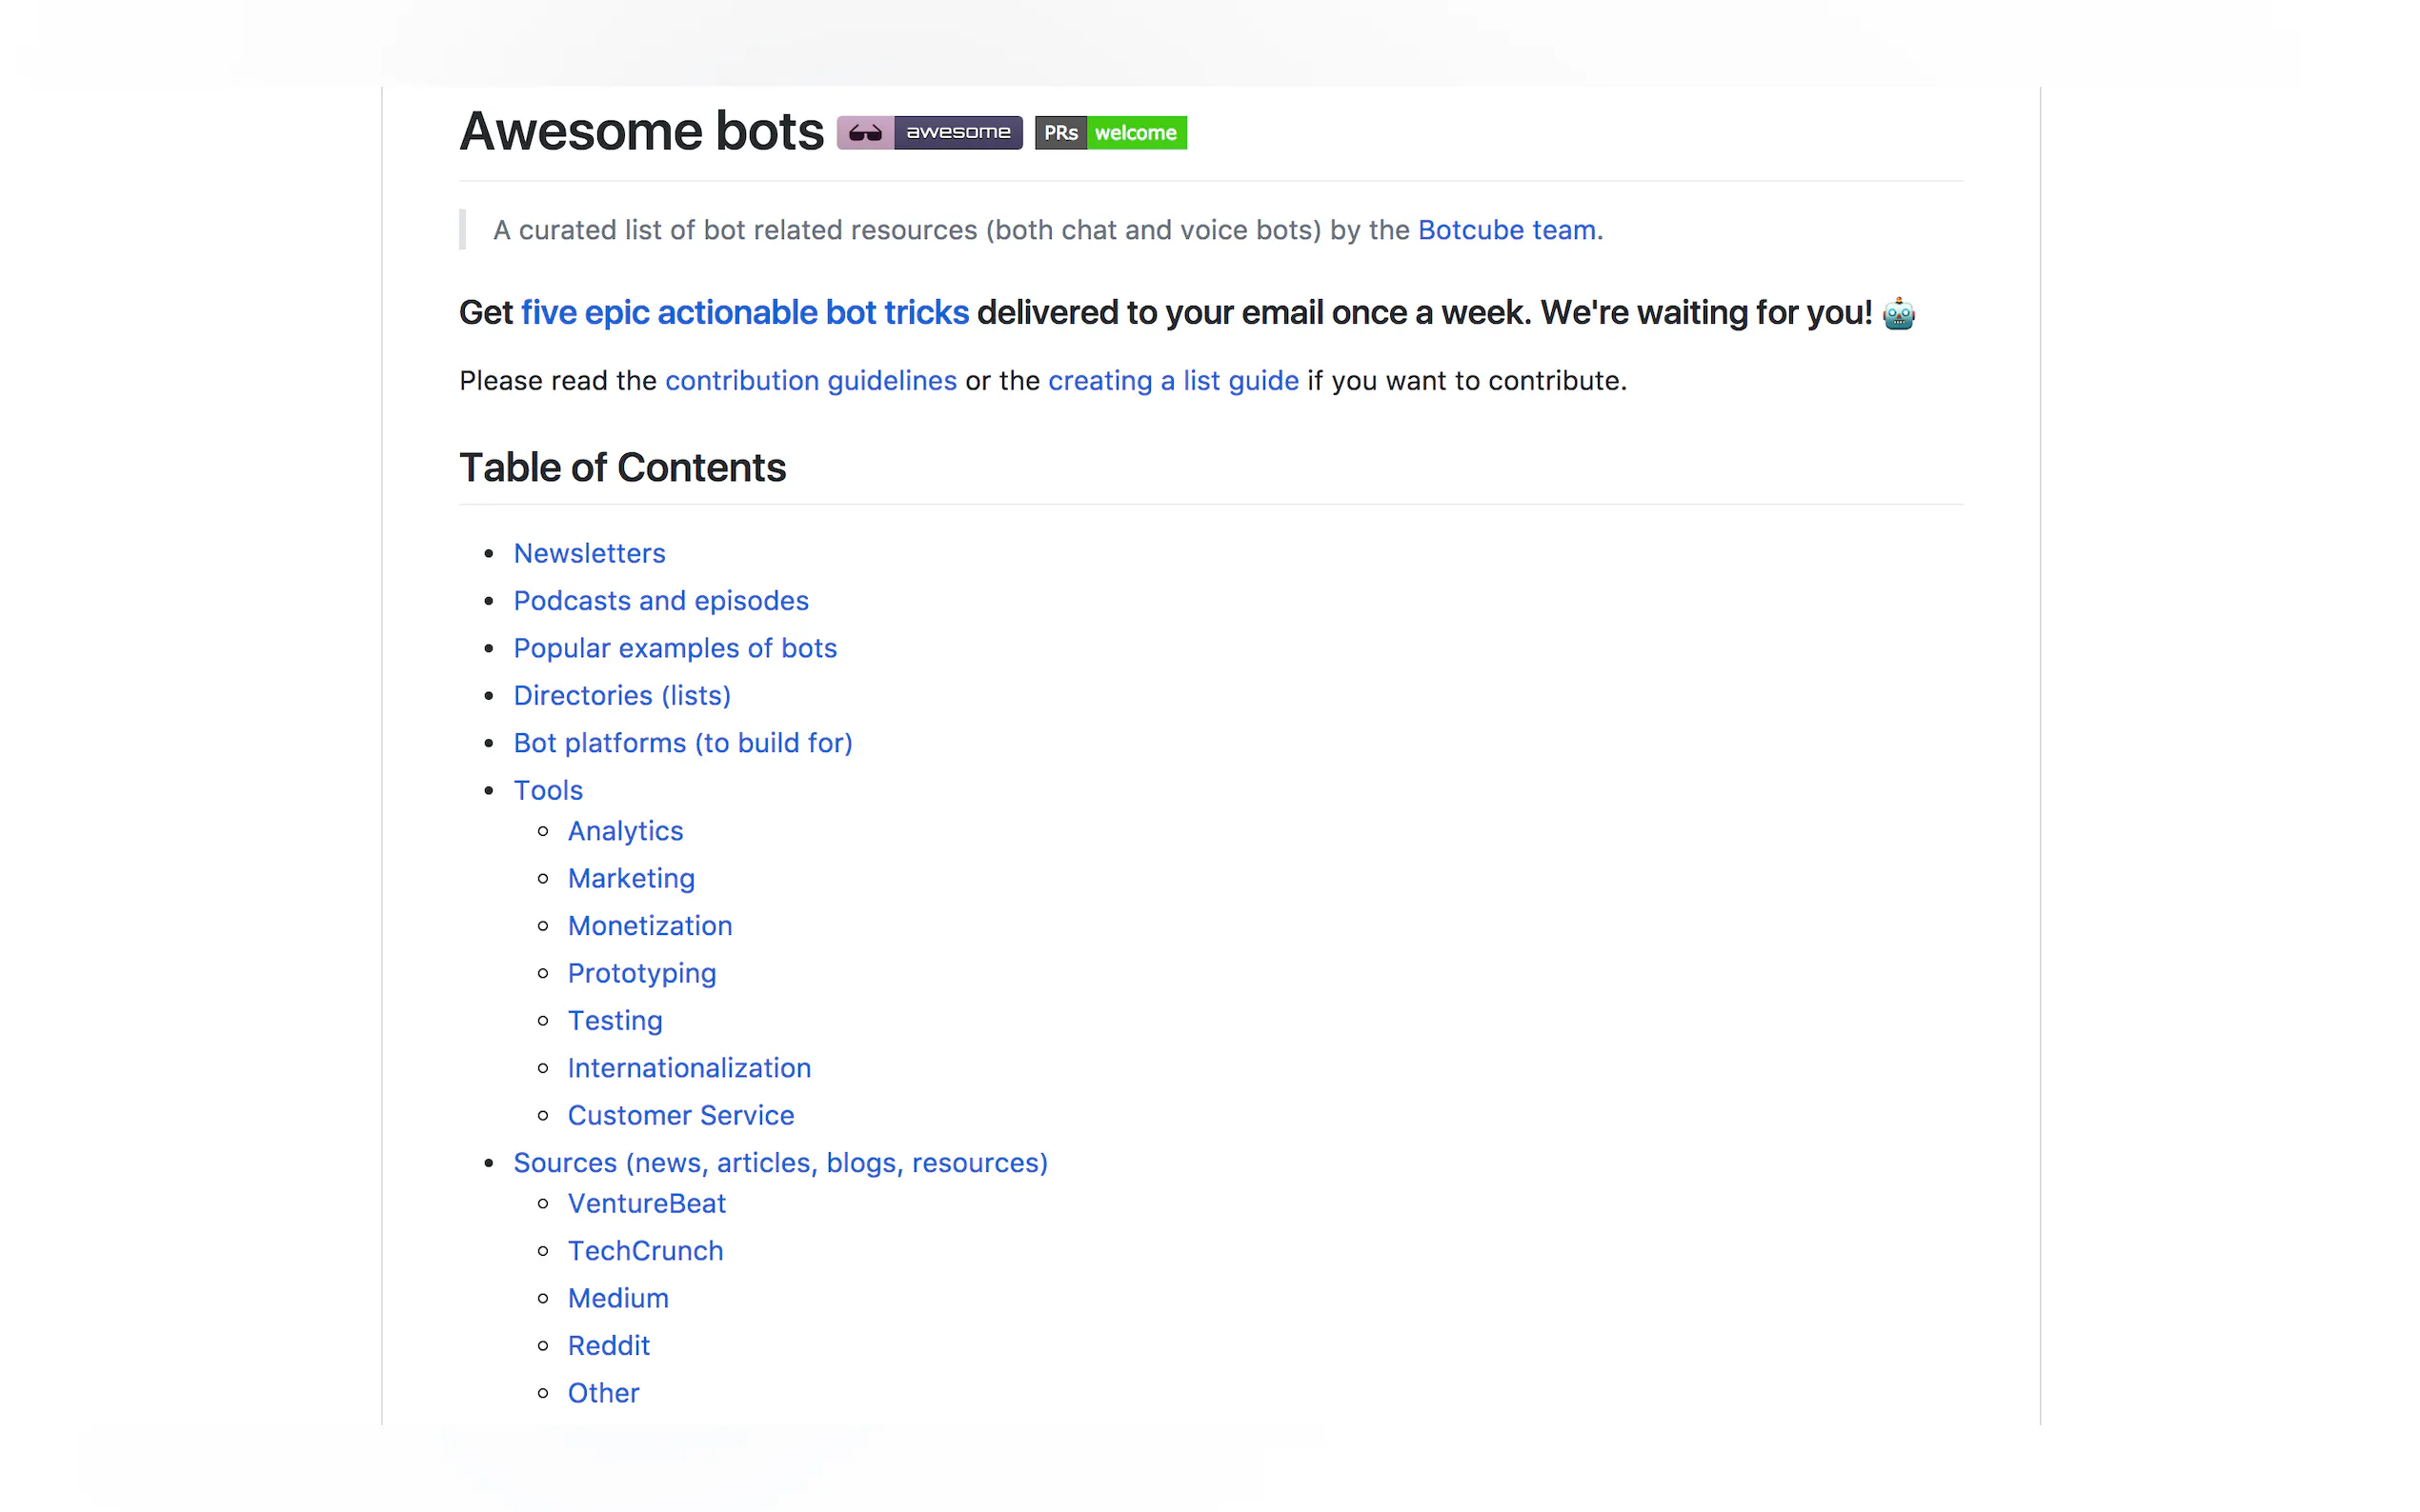The width and height of the screenshot is (2420, 1512).
Task: Click the awesome sunglasses badge
Action: [x=928, y=133]
